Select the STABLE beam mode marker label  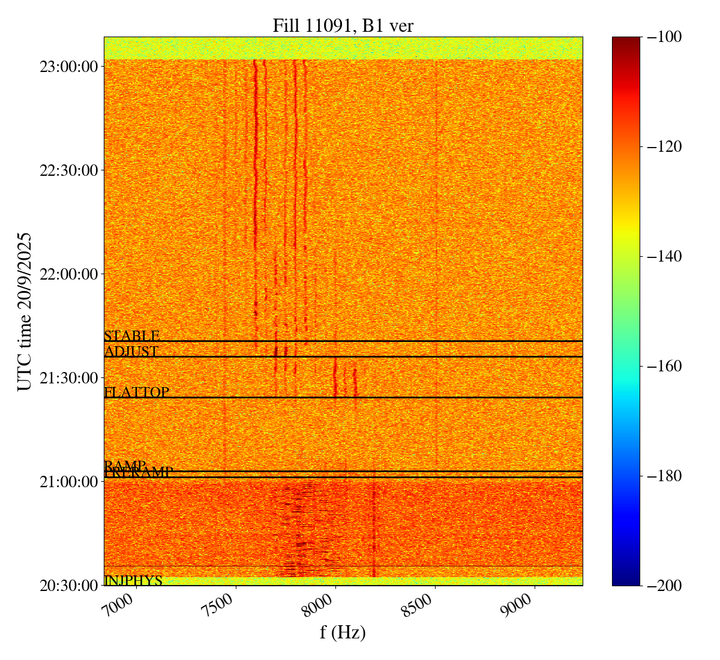(x=132, y=335)
